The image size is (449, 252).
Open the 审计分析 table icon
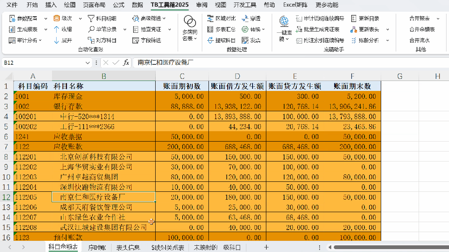[12, 40]
